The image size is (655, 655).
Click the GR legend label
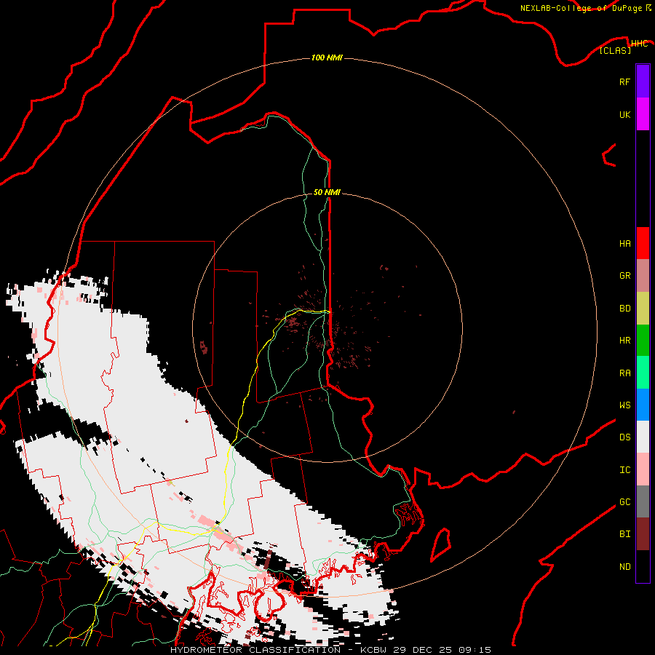pyautogui.click(x=624, y=276)
